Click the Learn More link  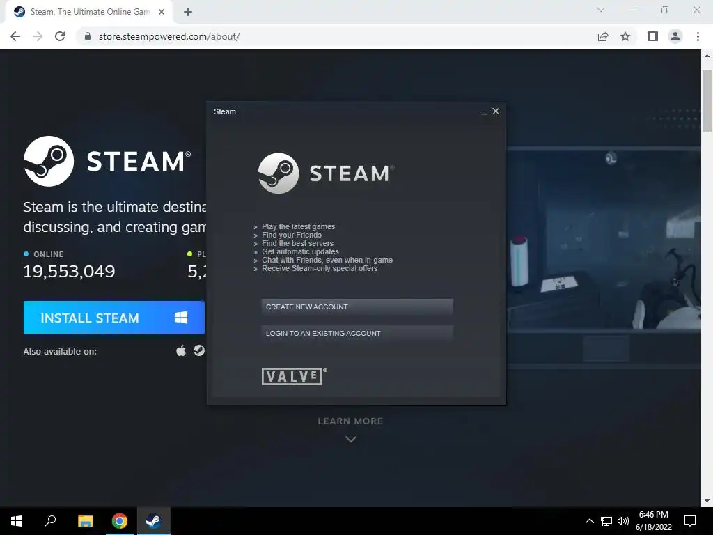coord(350,421)
